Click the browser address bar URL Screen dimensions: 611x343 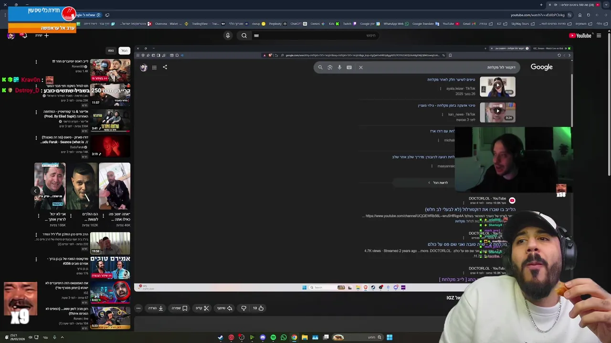click(x=537, y=15)
